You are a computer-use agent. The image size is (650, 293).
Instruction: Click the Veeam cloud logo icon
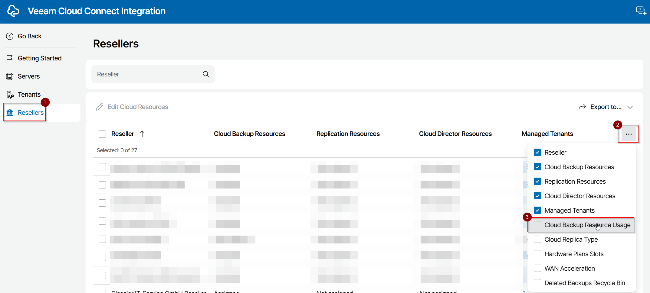coord(13,11)
